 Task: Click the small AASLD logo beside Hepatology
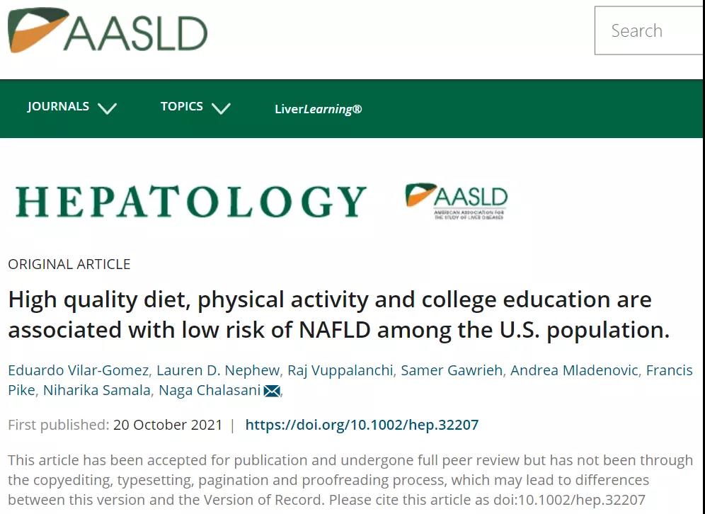pos(456,201)
